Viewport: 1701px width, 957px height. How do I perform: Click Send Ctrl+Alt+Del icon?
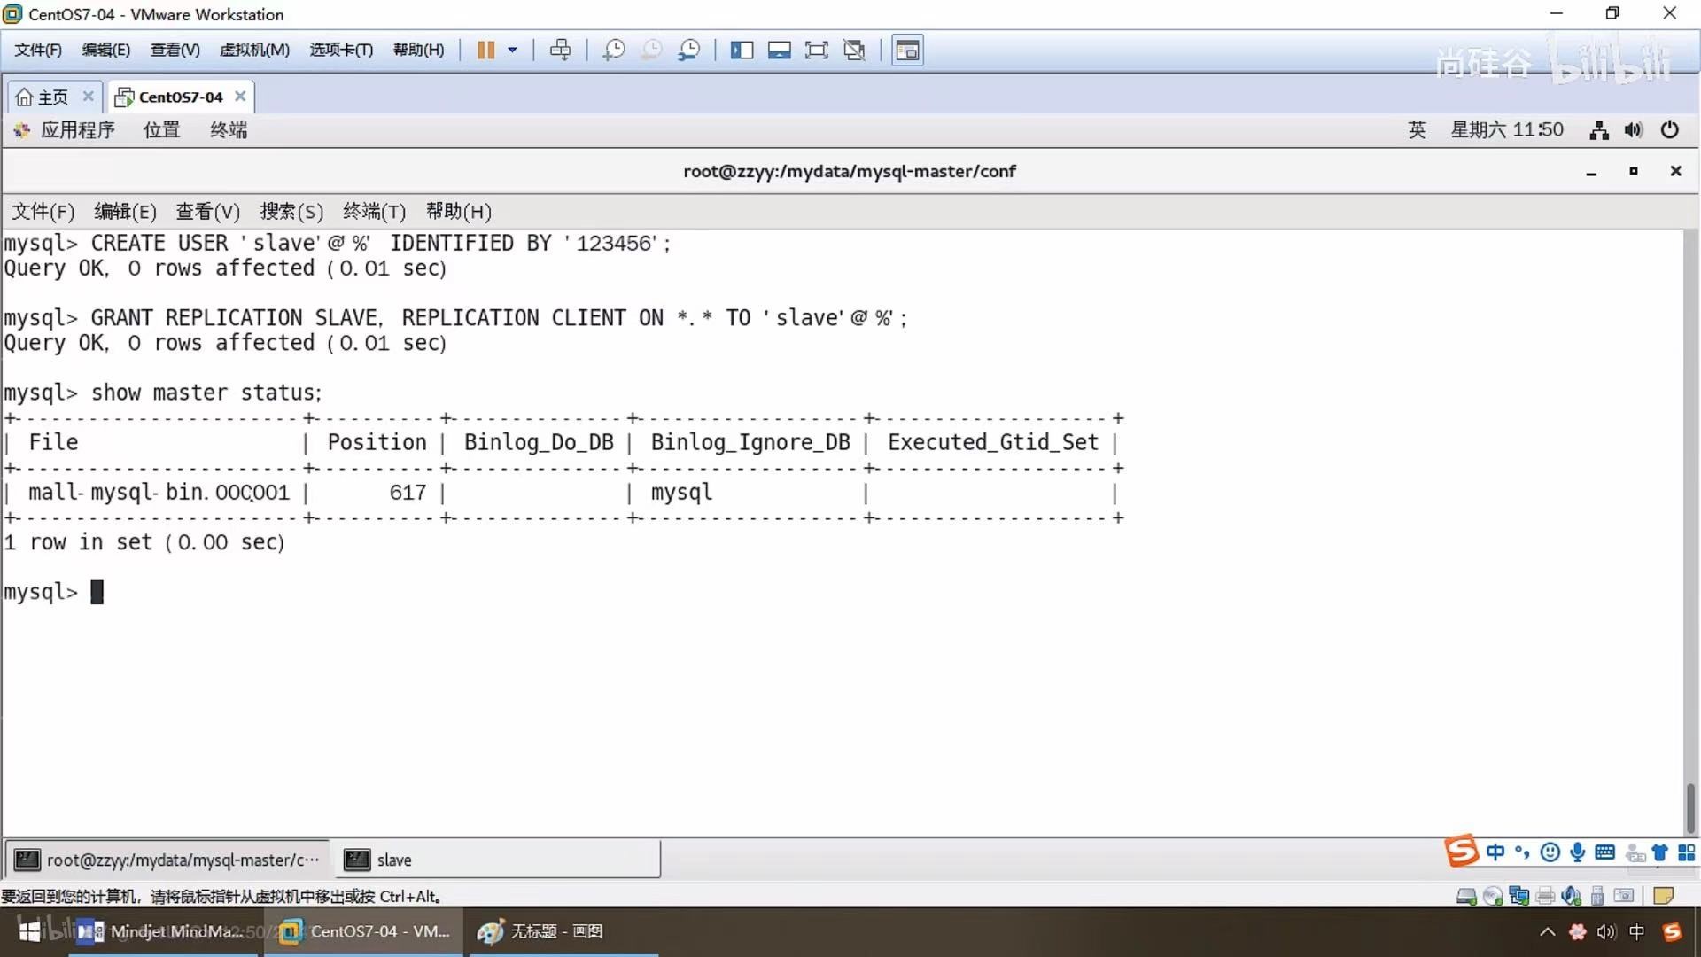coord(560,51)
